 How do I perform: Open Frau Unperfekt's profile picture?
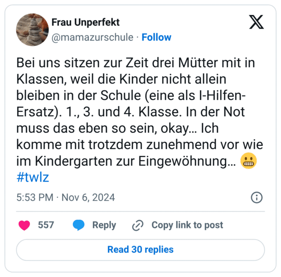pos(32,30)
